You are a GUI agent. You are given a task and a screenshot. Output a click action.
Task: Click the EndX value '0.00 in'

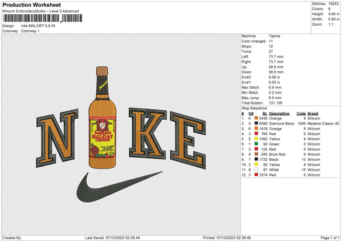point(274,77)
